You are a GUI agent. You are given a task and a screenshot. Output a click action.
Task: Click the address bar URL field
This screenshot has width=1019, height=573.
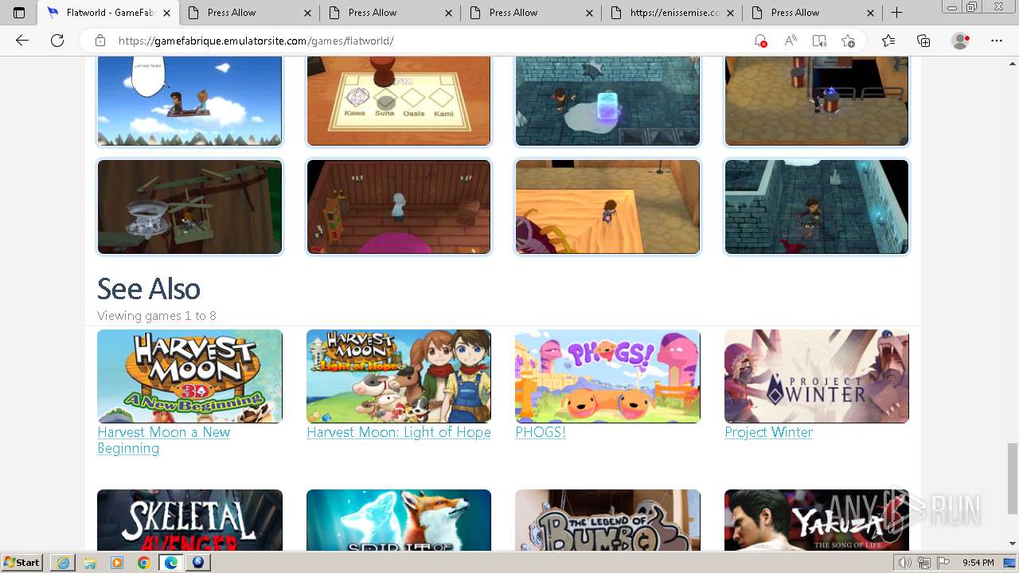[430, 41]
